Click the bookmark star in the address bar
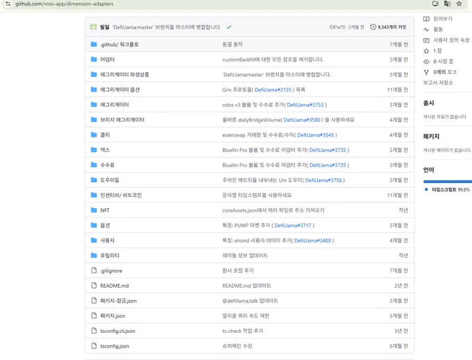The image size is (472, 360). point(459,3)
